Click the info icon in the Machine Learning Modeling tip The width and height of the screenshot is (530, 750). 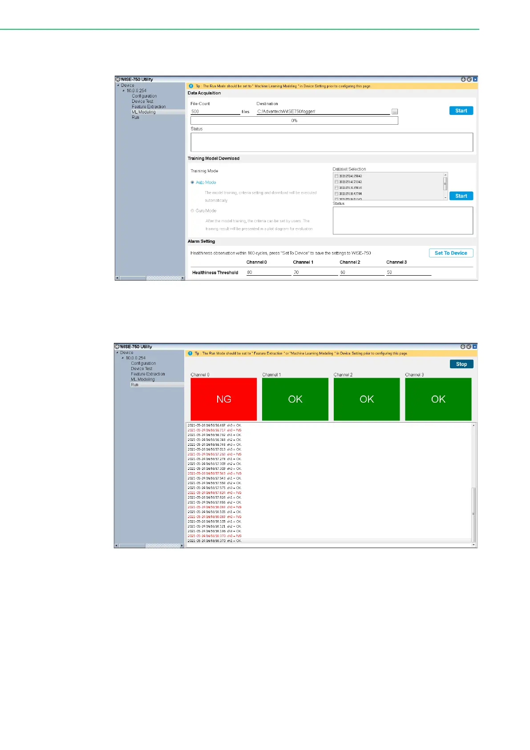pos(191,86)
